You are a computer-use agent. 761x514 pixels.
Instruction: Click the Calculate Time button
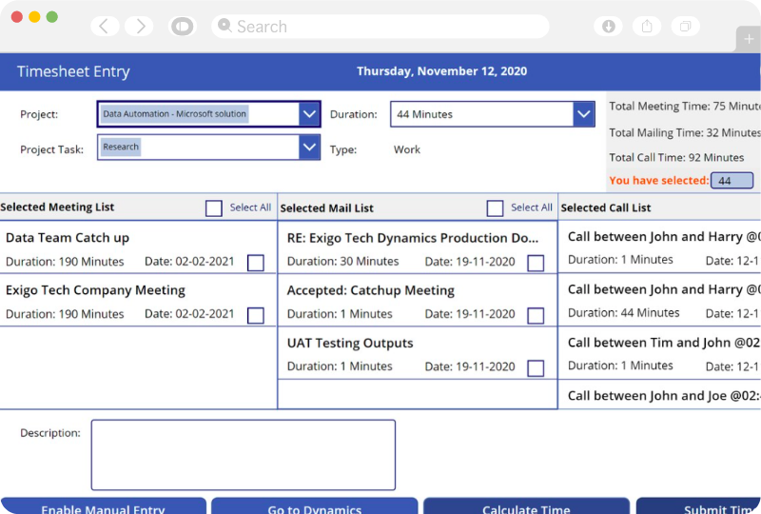click(x=527, y=506)
